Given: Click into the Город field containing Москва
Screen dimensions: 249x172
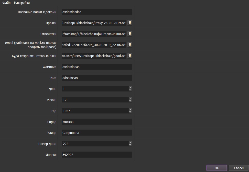Looking at the screenshot, I should [97, 122].
